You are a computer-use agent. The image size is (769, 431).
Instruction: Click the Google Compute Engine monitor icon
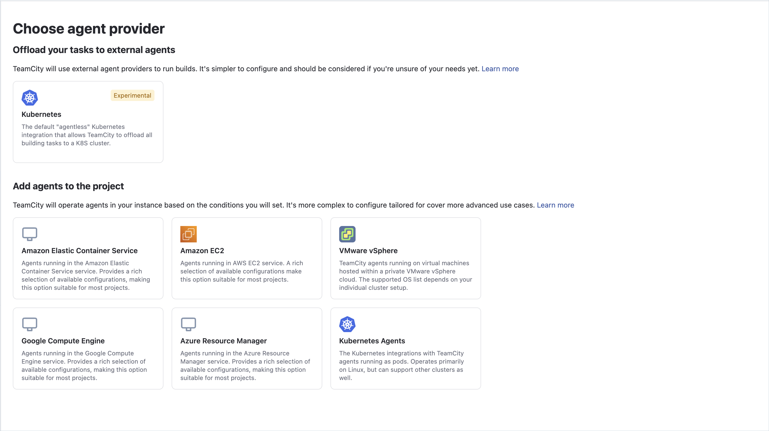29,324
